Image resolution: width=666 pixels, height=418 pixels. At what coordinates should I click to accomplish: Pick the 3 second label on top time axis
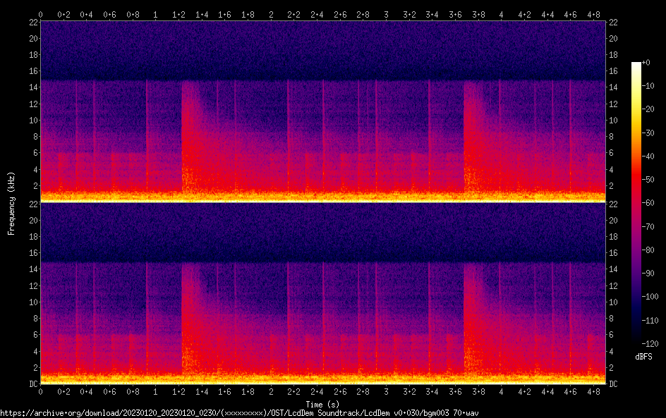(386, 14)
